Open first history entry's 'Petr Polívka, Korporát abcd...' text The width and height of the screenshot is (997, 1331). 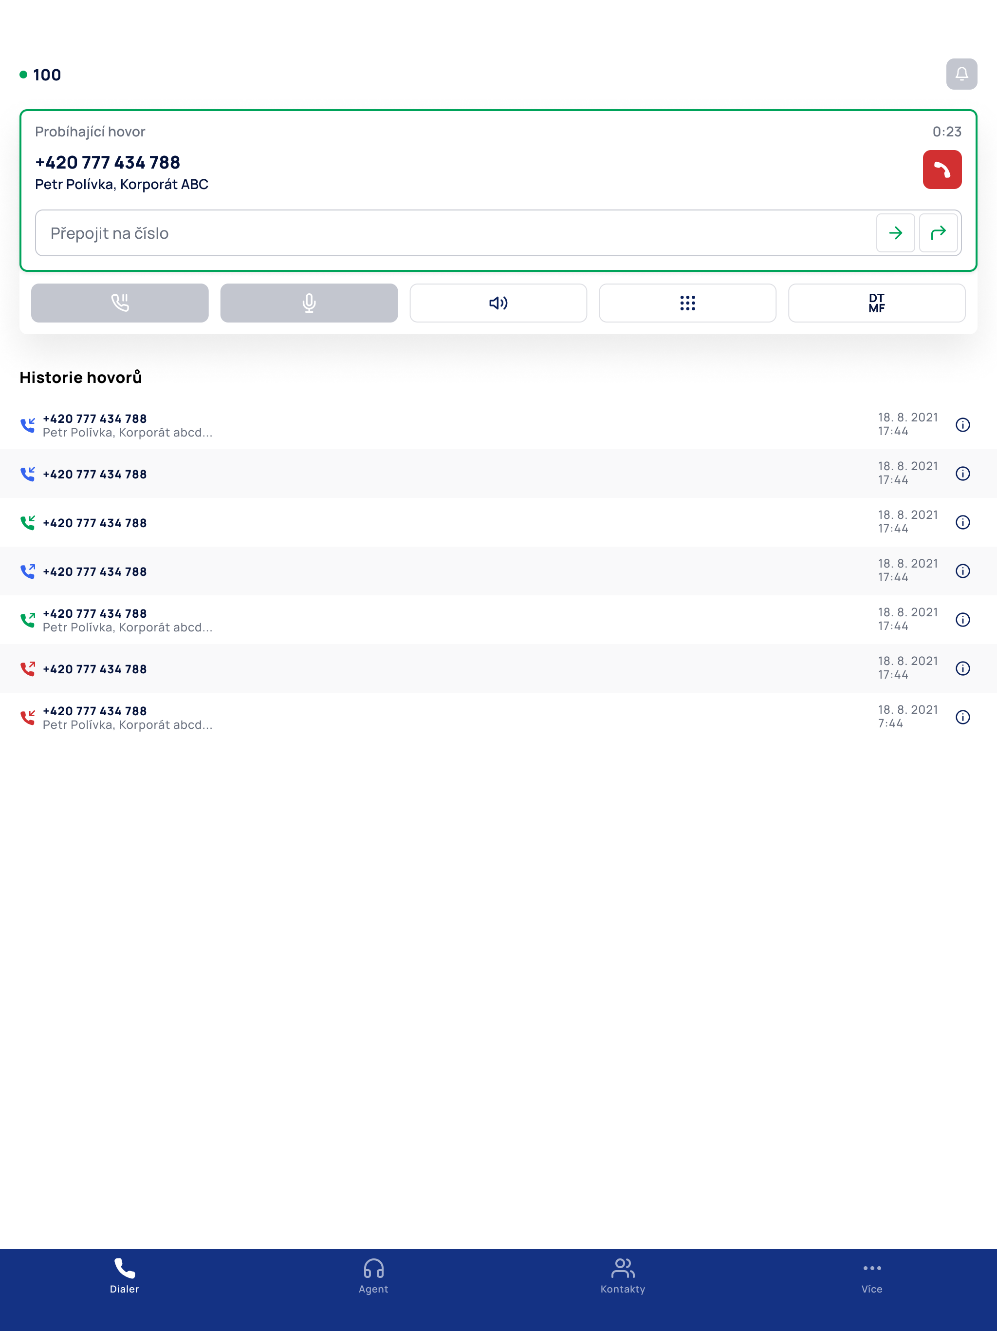point(128,433)
